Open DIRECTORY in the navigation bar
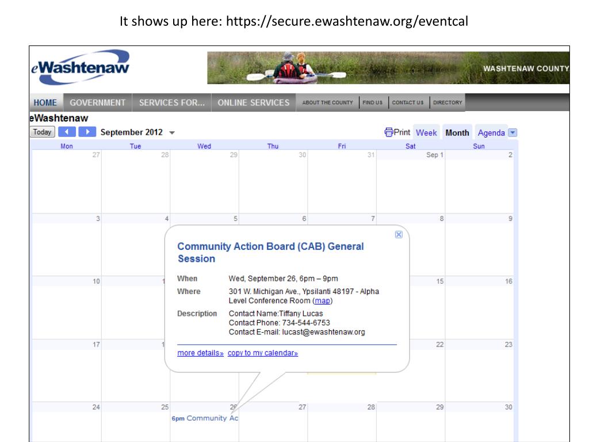This screenshot has height=442, width=589. pos(448,102)
